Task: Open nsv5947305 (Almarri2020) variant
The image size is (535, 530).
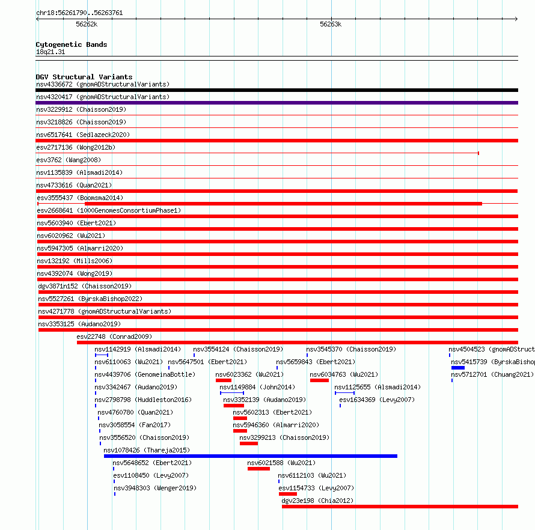Action: click(80, 248)
